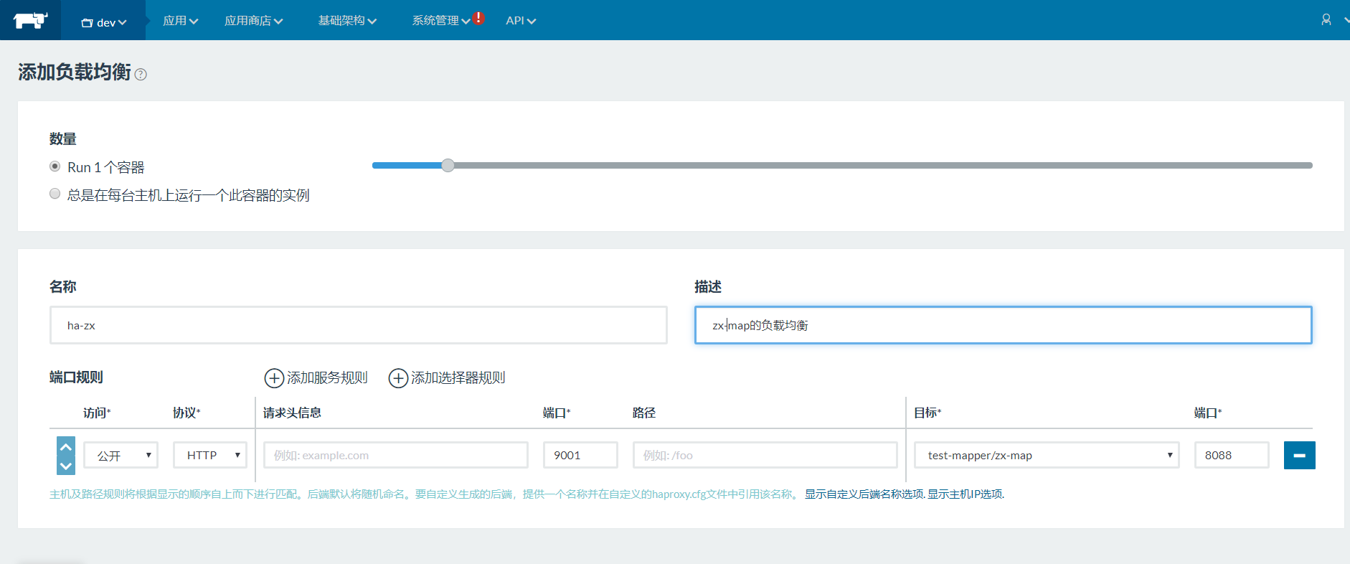Expand the test-mapper/zx-map target dropdown
The image size is (1350, 564).
[x=1047, y=456]
